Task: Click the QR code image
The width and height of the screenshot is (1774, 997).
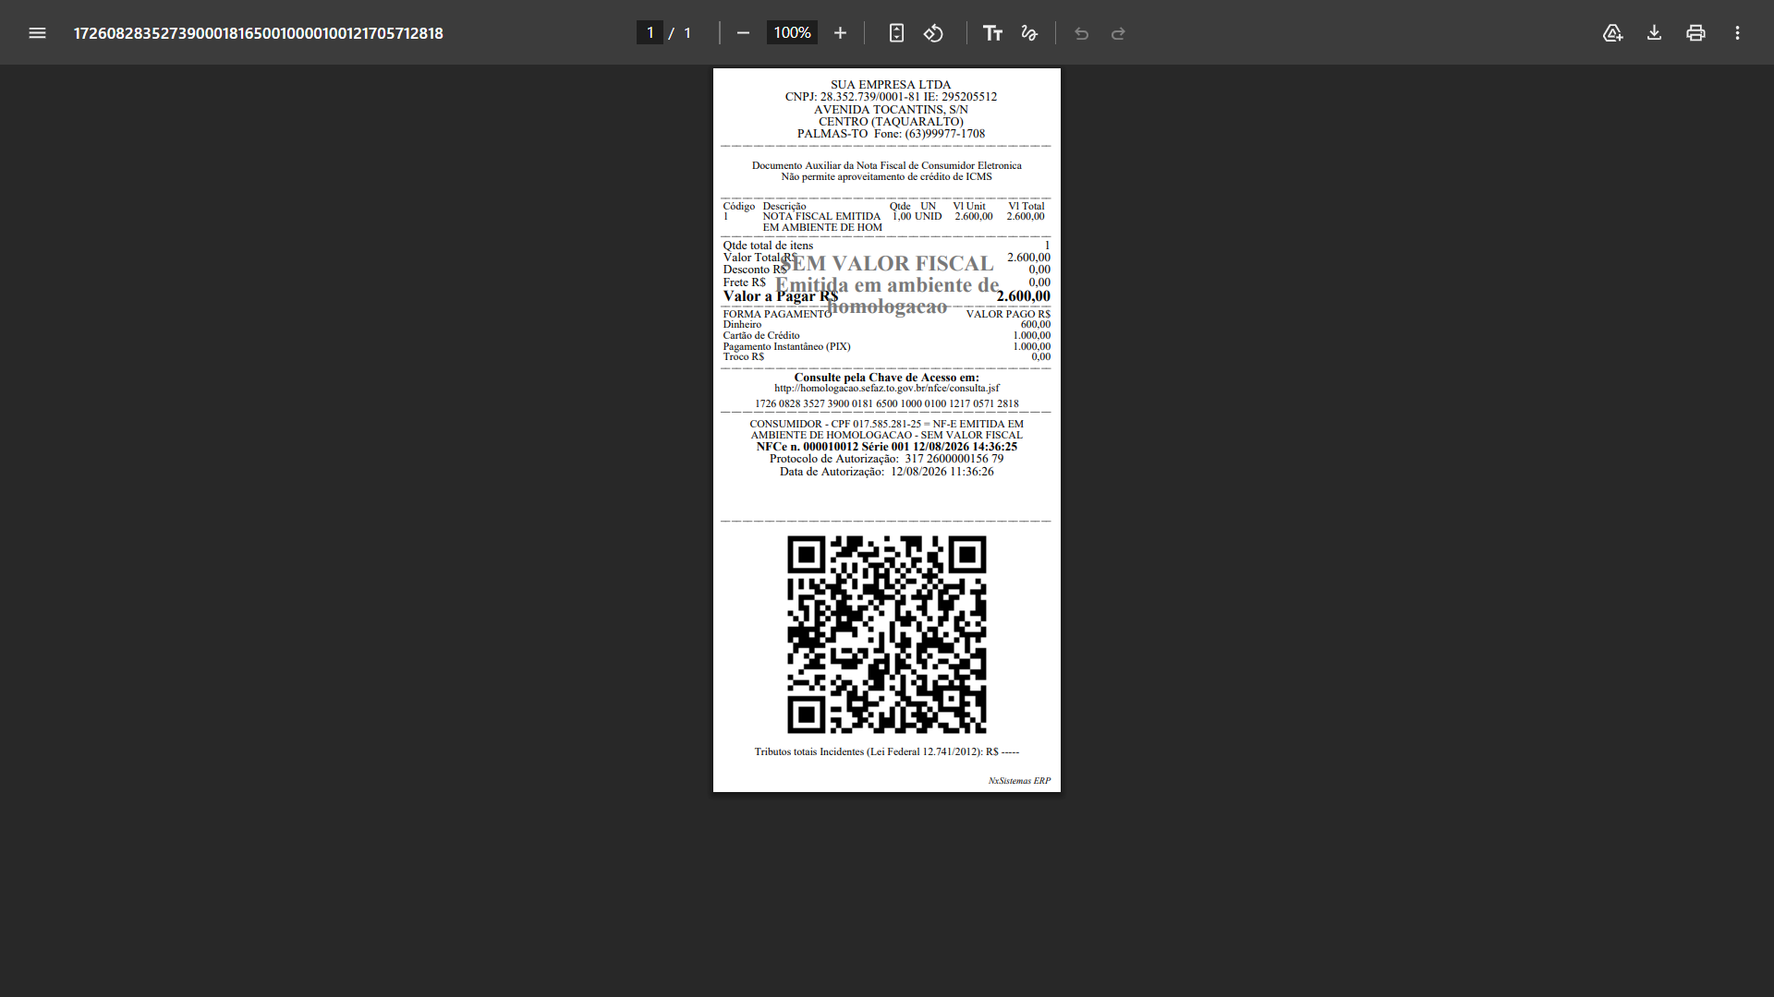Action: point(887,635)
